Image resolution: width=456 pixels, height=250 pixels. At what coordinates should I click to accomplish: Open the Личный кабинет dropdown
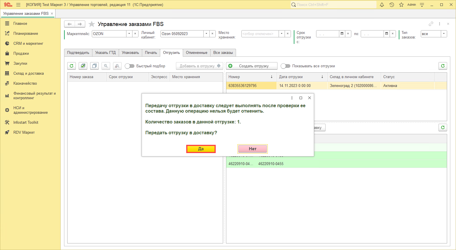pyautogui.click(x=206, y=34)
